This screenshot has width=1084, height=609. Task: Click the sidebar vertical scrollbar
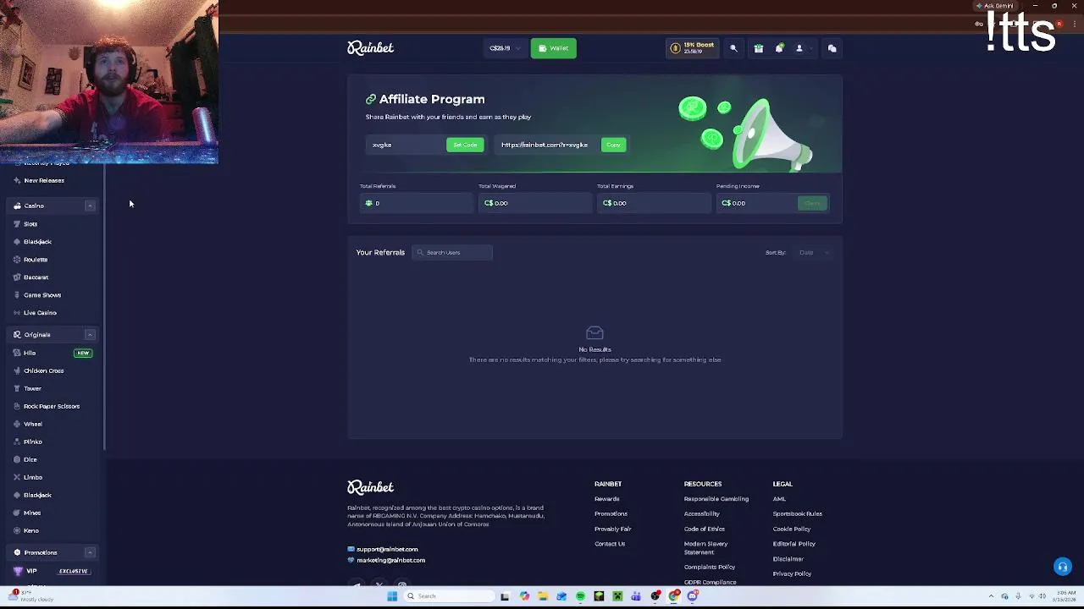coord(104,308)
